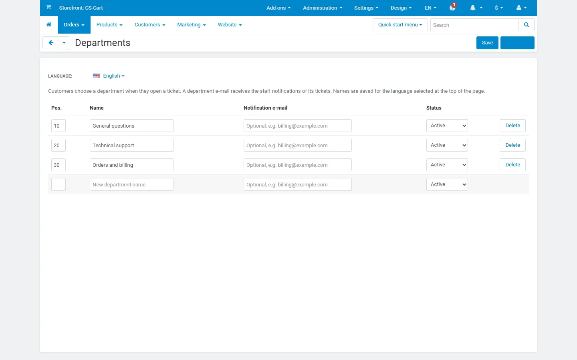Open the EN language switcher
The height and width of the screenshot is (360, 577).
tap(431, 8)
